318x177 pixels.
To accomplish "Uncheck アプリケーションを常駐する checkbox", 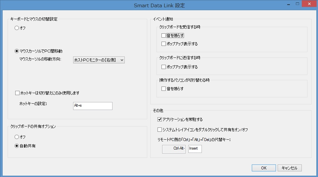I will 160,119.
